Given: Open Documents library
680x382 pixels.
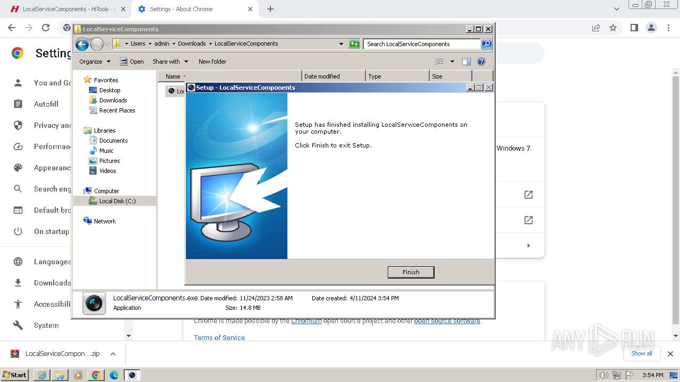Looking at the screenshot, I should click(x=113, y=141).
